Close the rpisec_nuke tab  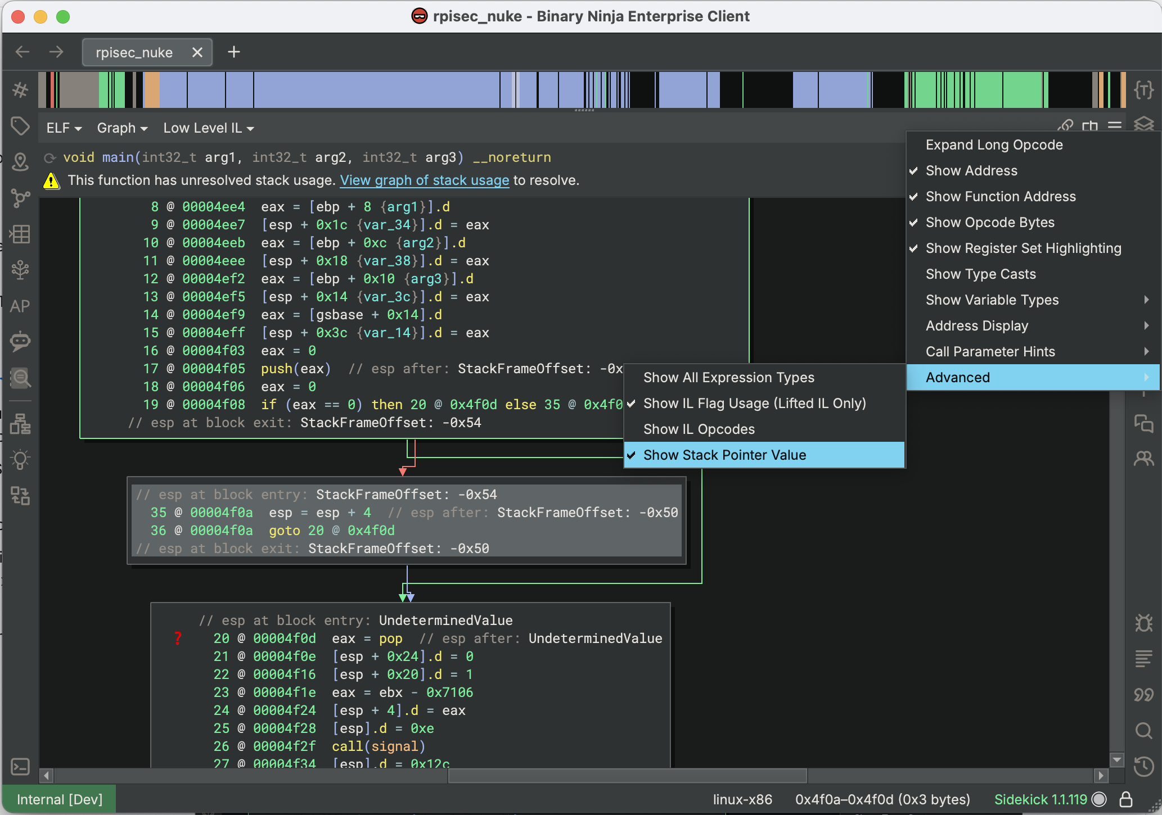197,52
